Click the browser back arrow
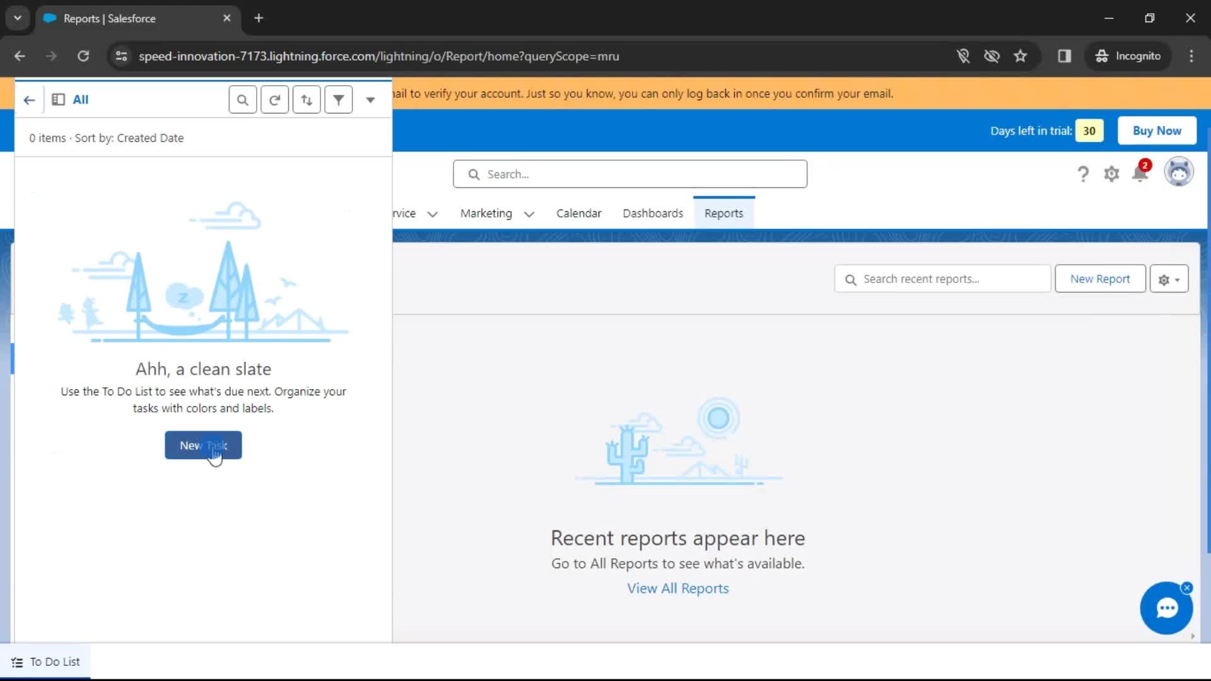 point(20,56)
